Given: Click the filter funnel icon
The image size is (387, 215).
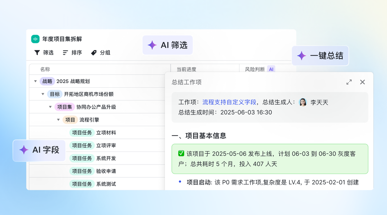Looking at the screenshot, I should pyautogui.click(x=37, y=53).
